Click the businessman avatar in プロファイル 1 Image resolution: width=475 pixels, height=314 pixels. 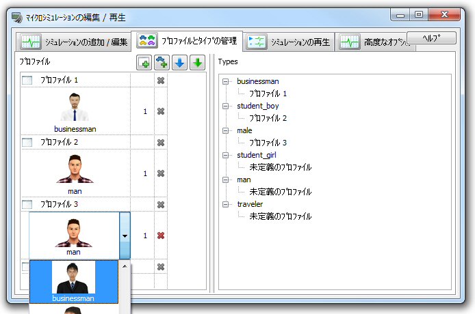(x=75, y=106)
